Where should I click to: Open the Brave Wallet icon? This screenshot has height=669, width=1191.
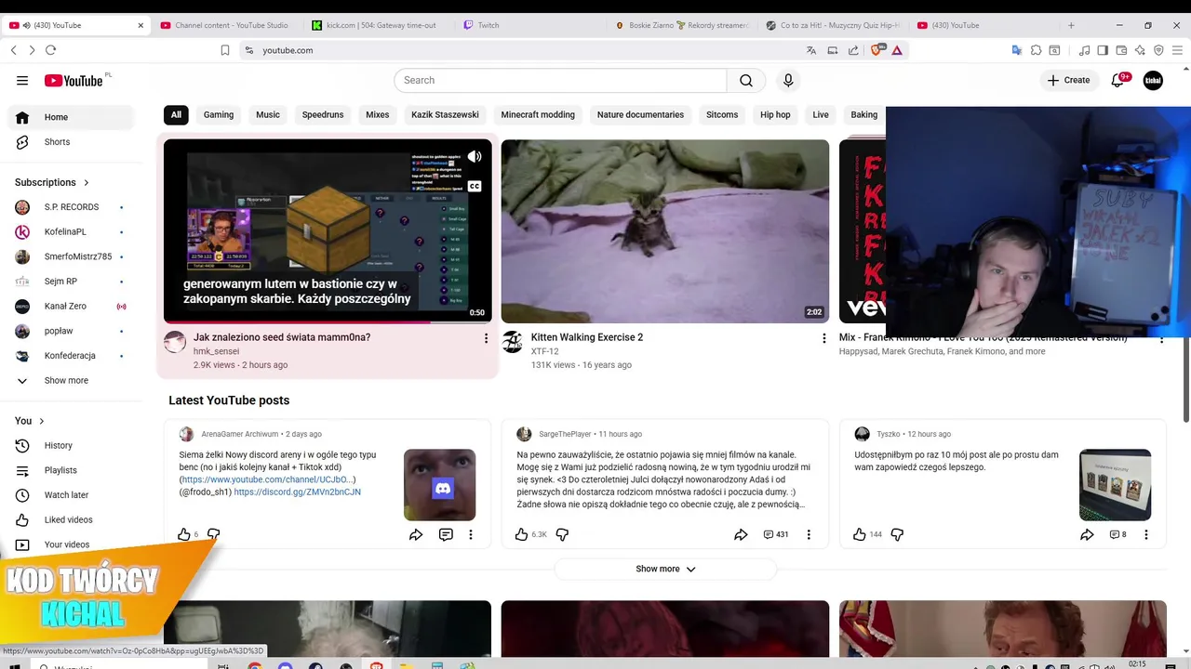pos(1121,50)
